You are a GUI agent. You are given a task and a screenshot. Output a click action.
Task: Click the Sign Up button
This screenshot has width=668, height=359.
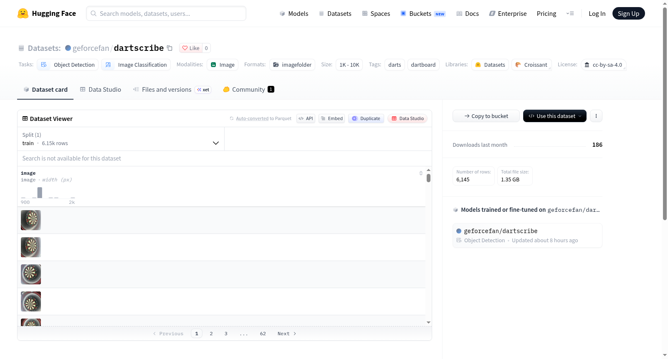pyautogui.click(x=628, y=13)
